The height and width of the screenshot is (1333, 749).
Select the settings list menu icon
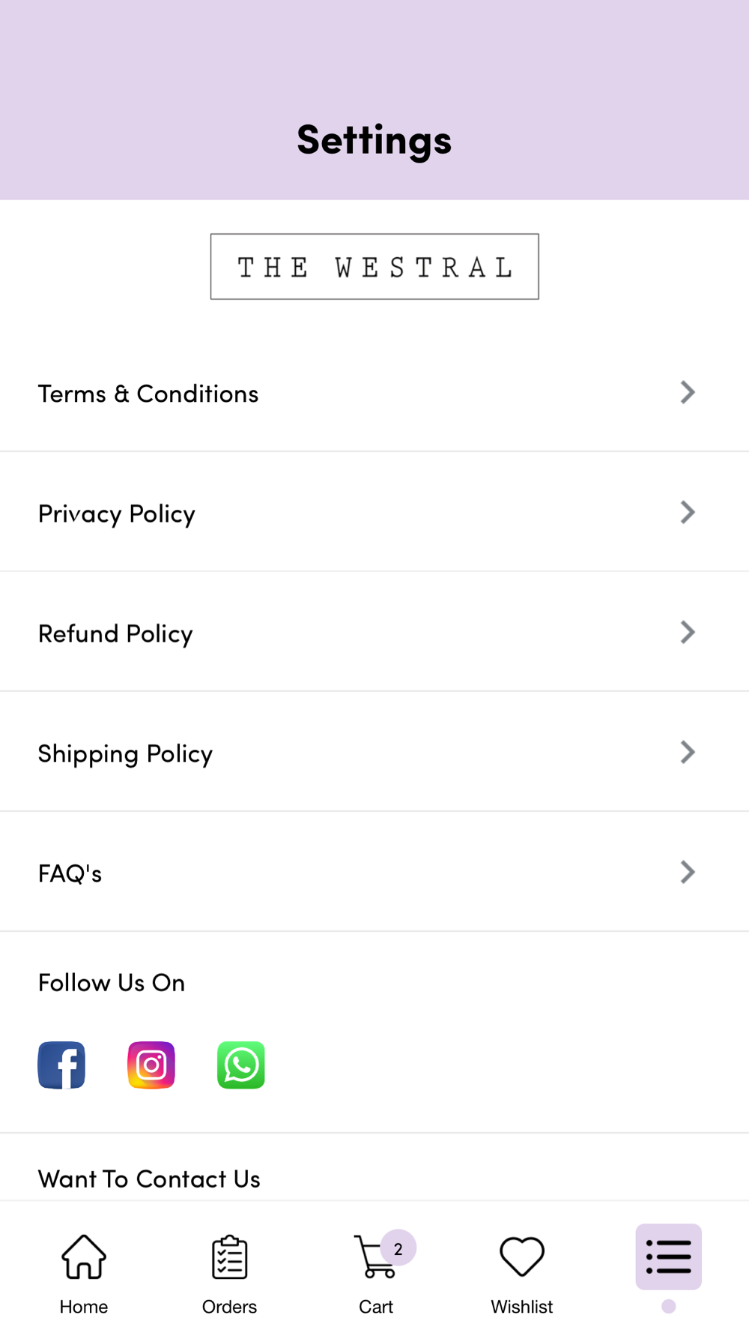click(x=669, y=1257)
